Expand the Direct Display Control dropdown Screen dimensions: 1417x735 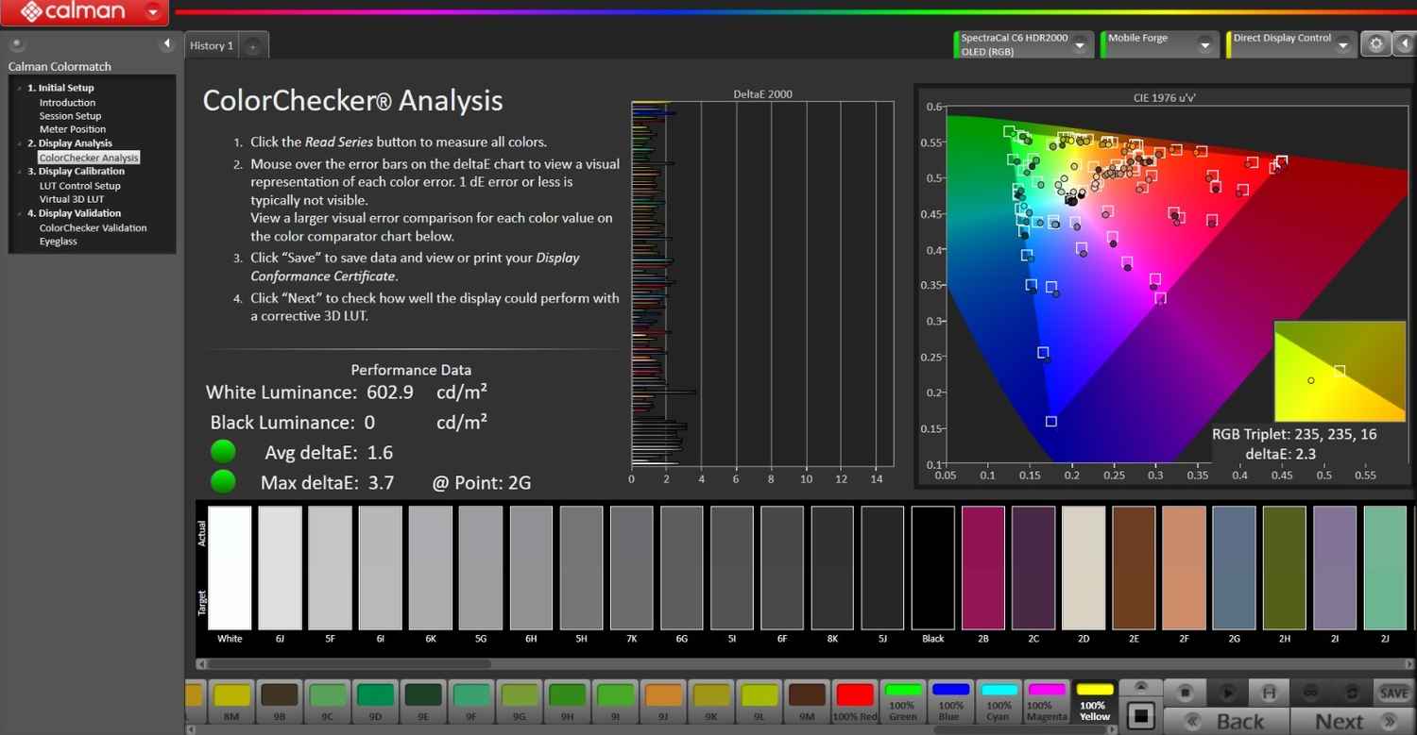point(1343,44)
